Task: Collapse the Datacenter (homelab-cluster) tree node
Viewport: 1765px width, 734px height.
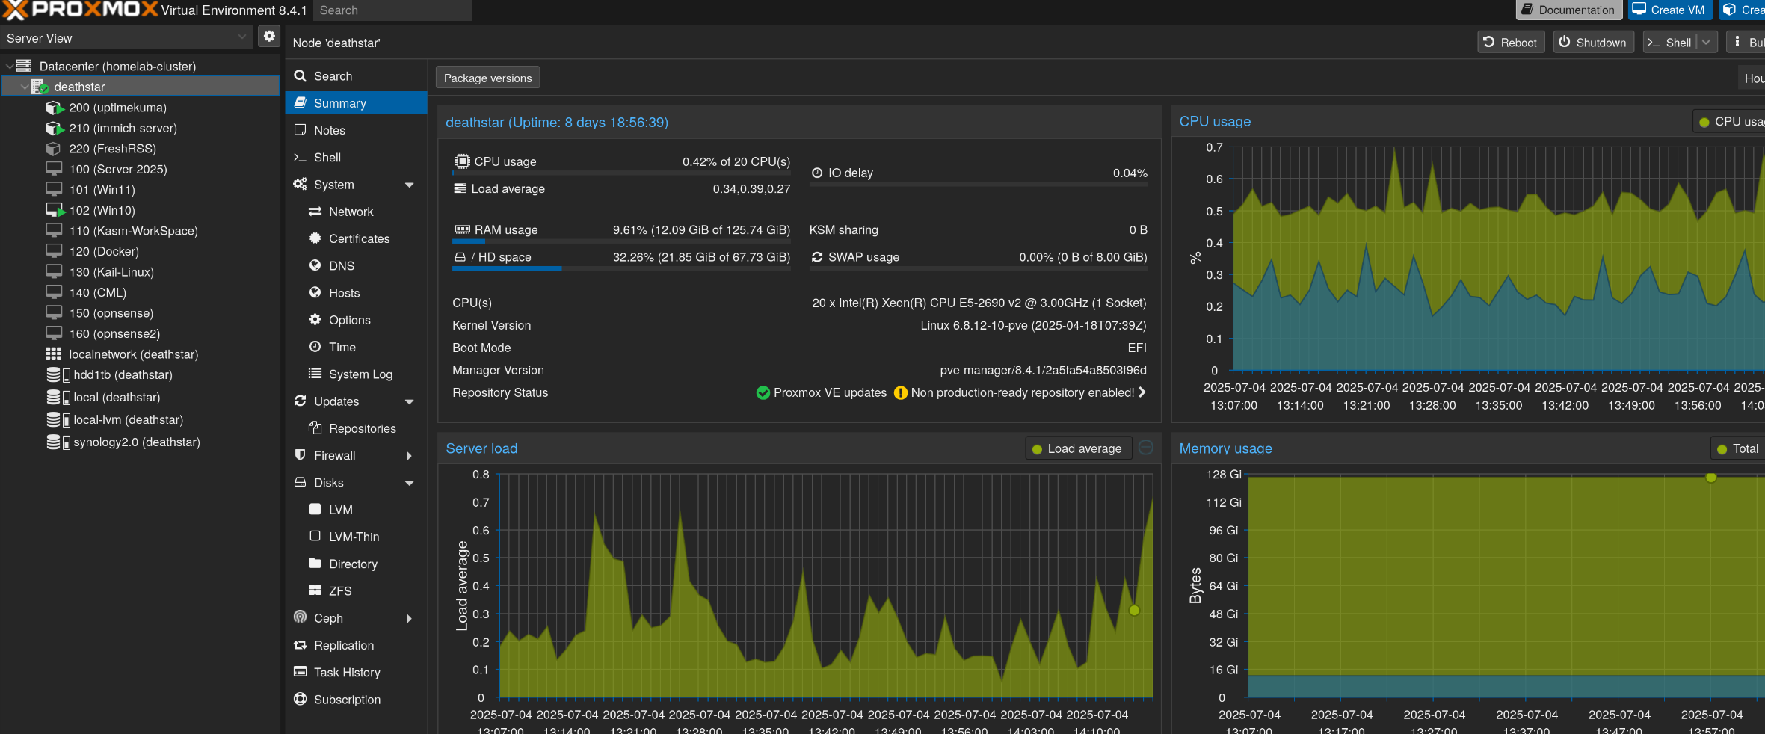Action: [10, 66]
